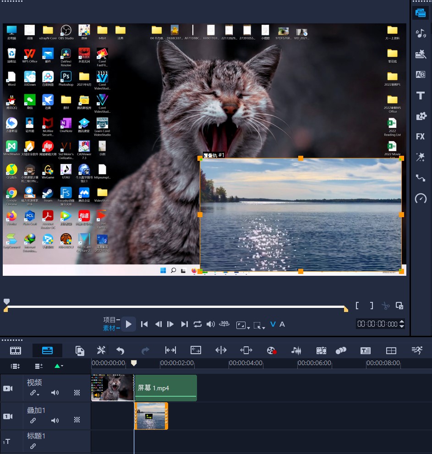Screen dimensions: 432x454
Task: Open the speed gauge icon in sidebar
Action: click(x=421, y=198)
